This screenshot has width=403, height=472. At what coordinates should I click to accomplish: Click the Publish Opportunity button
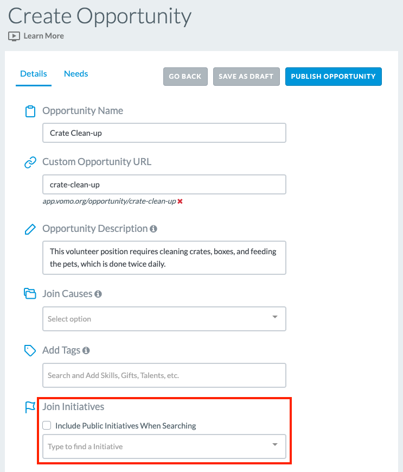(333, 77)
